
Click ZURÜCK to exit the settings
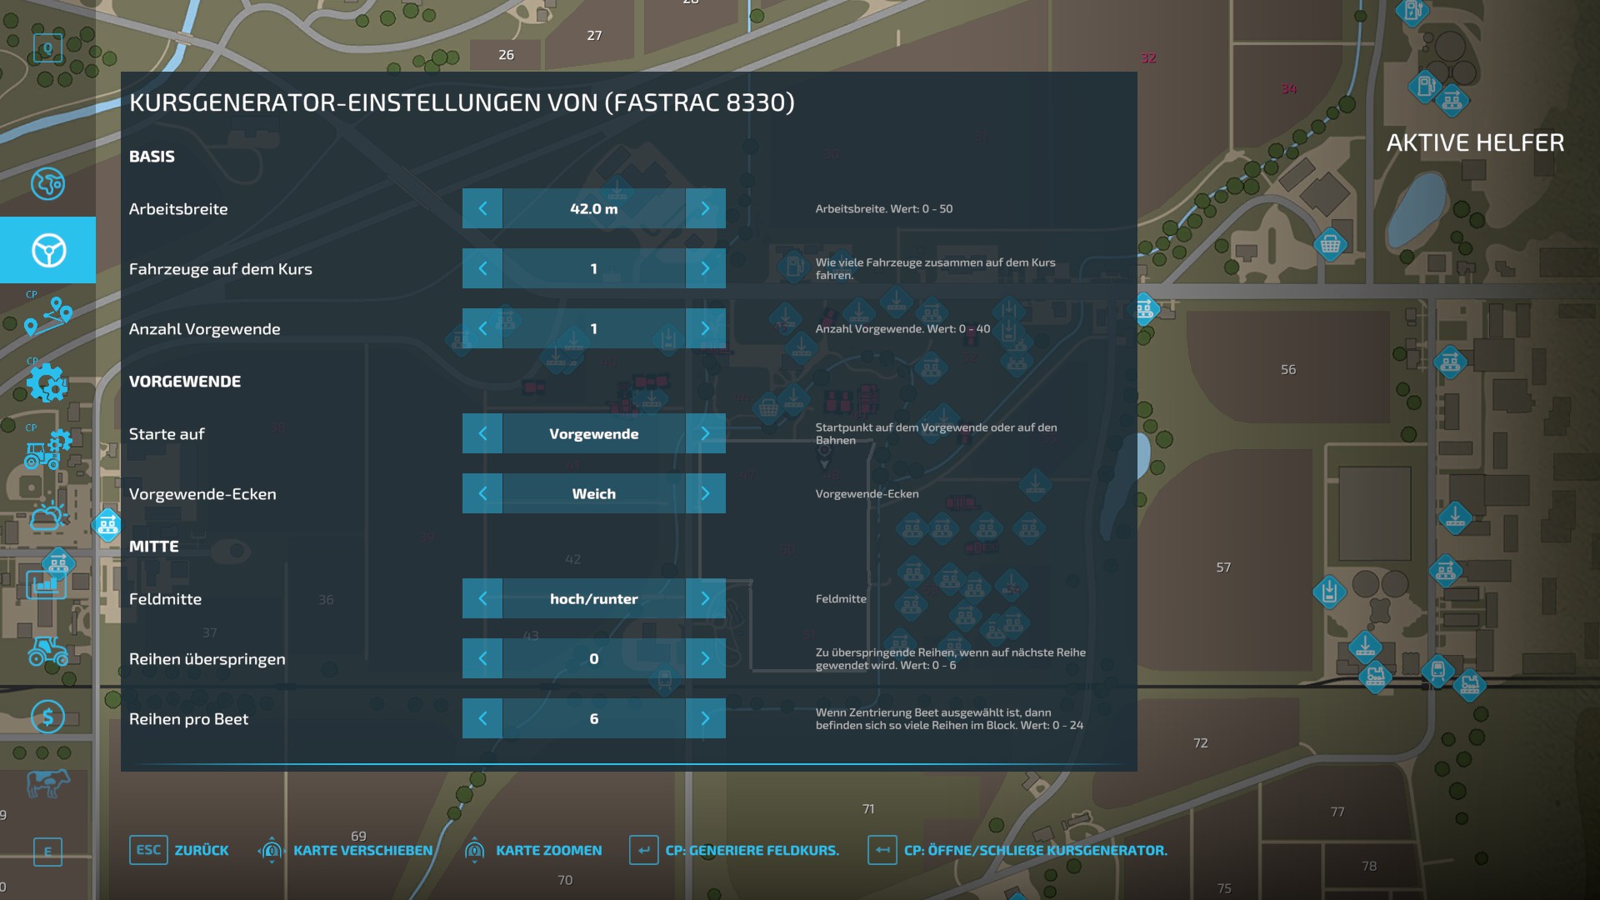179,850
